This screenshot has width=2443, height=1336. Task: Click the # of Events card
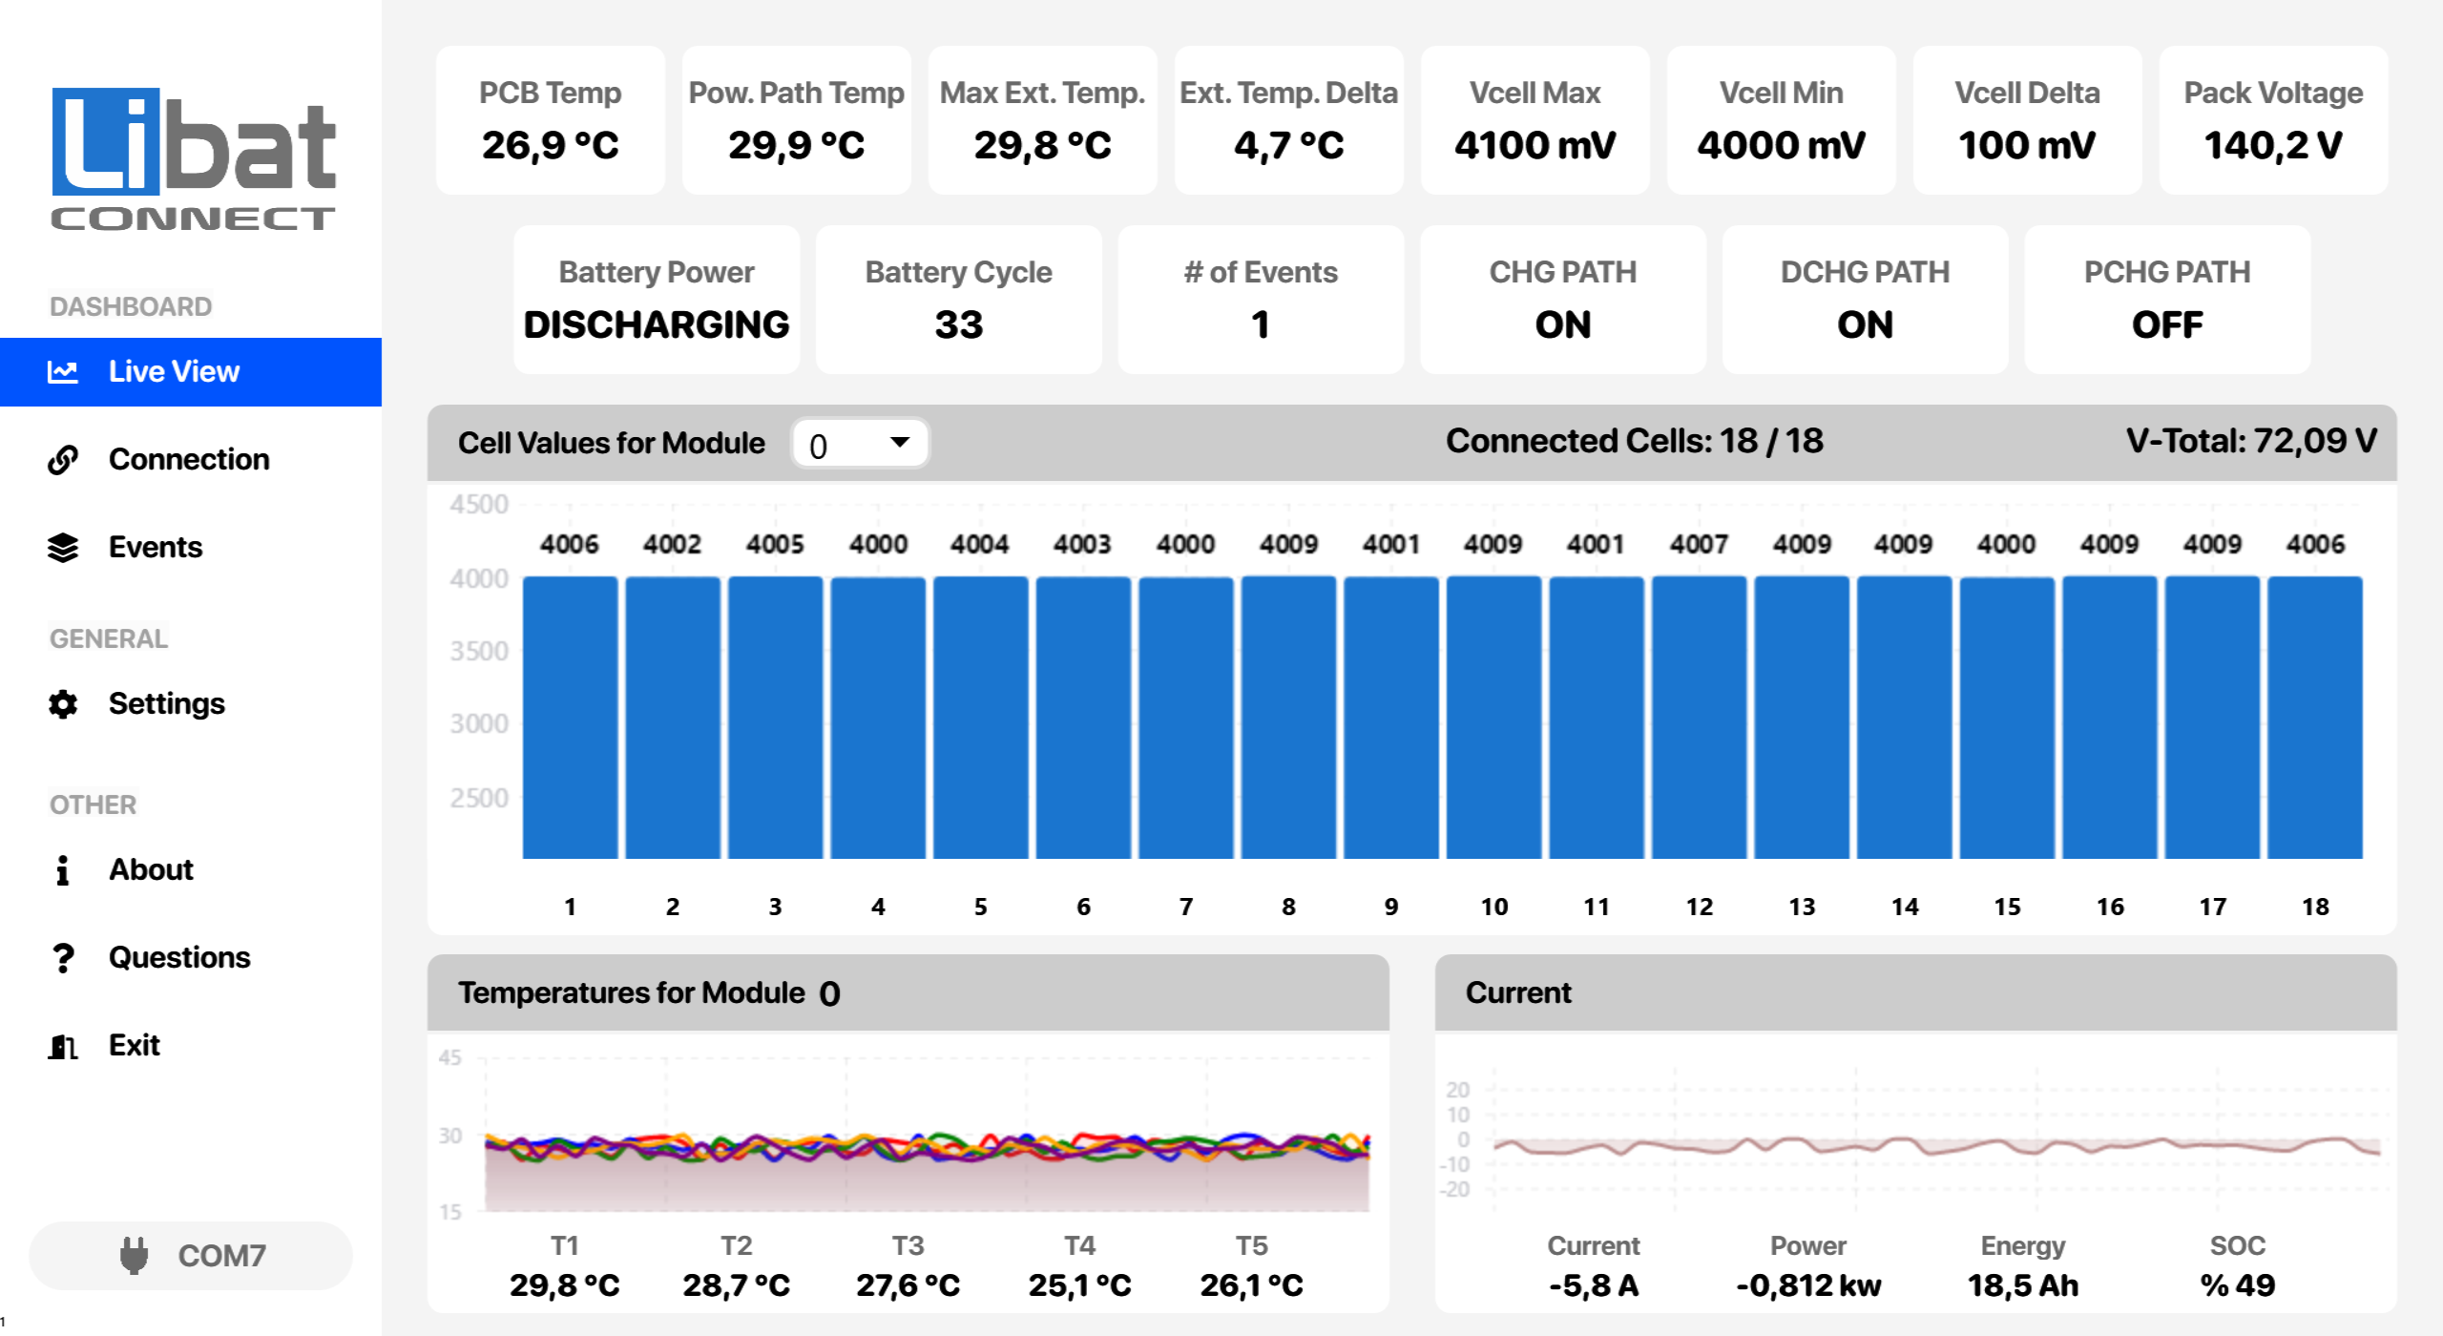point(1261,300)
